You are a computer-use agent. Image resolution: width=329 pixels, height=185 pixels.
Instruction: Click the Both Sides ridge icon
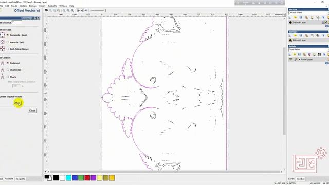click(2, 49)
